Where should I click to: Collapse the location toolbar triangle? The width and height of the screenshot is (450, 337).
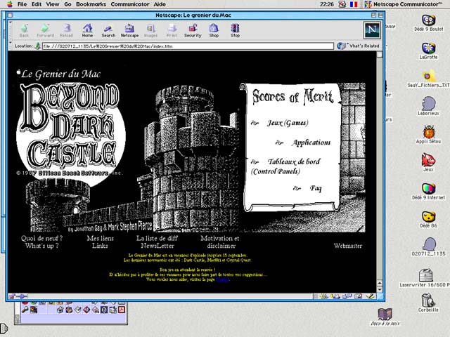point(11,43)
